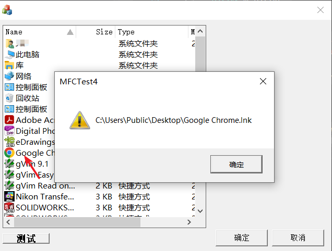Click 系统文件夹 type in 库 row
332x251 pixels.
[x=138, y=66]
